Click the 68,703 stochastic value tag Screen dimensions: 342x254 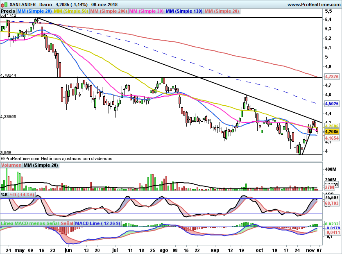332,203
